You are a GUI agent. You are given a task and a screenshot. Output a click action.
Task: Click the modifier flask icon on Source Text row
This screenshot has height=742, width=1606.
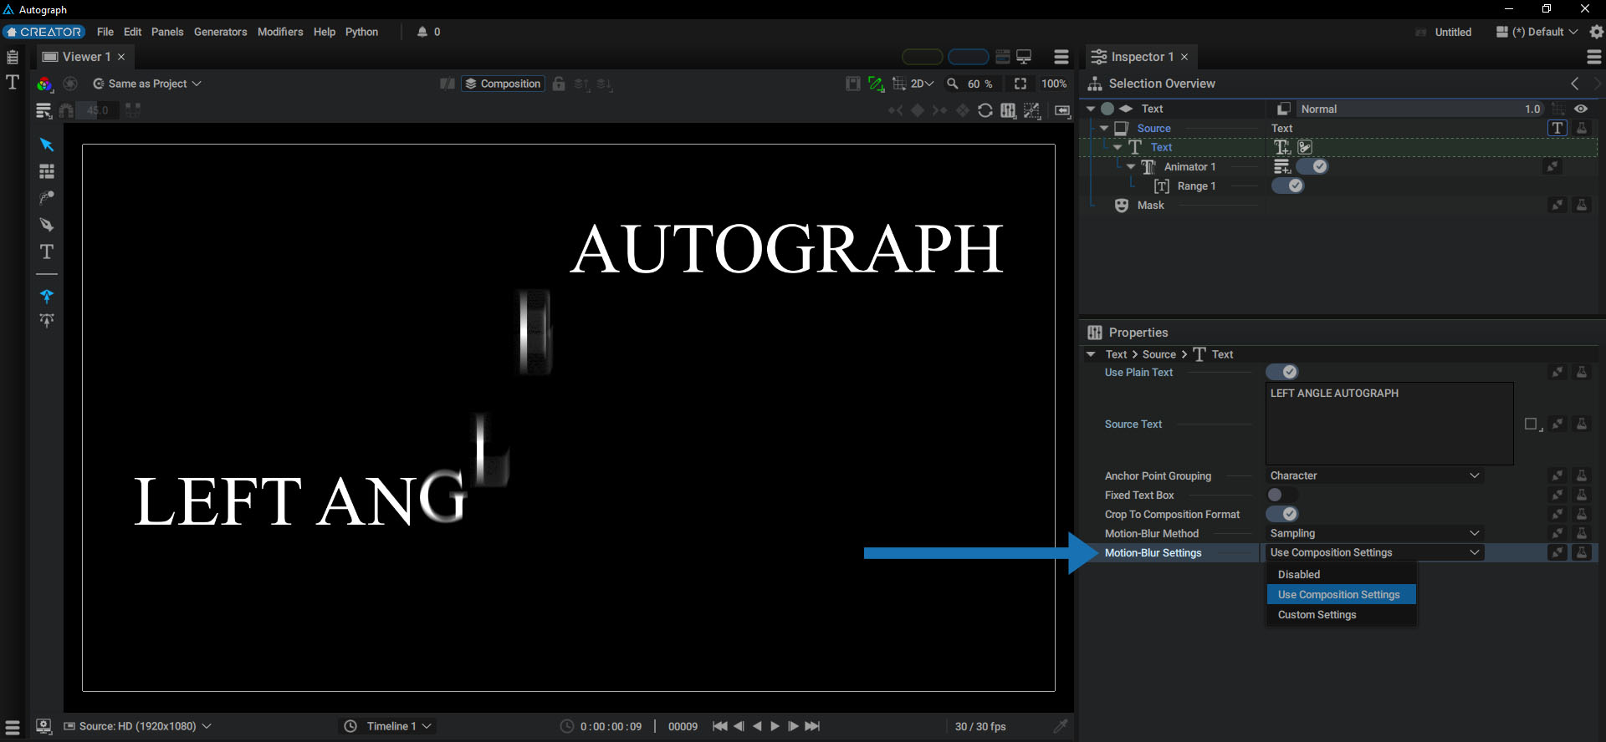tap(1582, 424)
